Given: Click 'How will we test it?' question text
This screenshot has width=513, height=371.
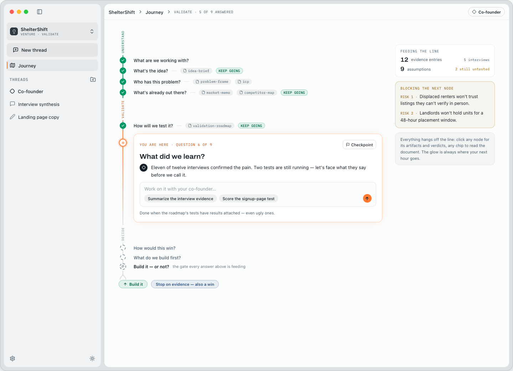Looking at the screenshot, I should point(153,126).
